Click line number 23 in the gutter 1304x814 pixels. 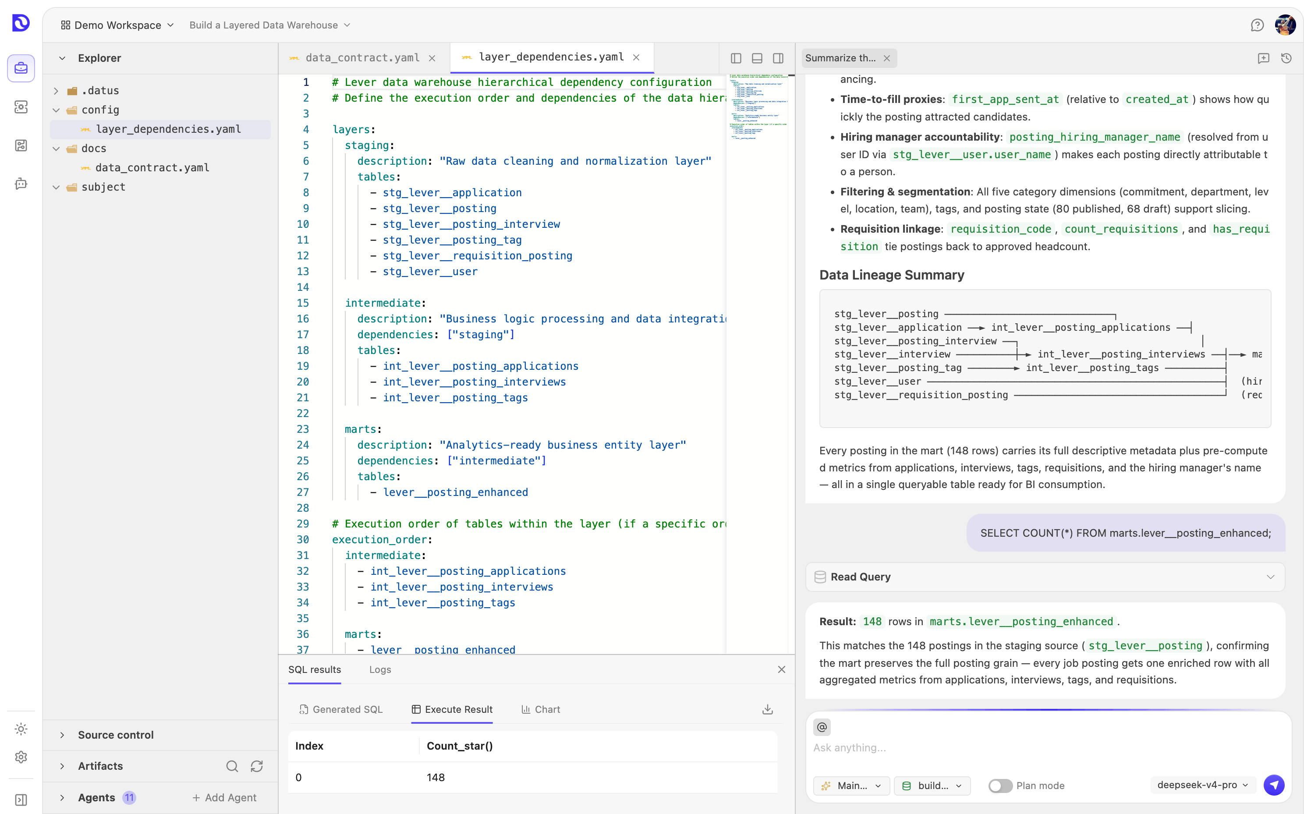tap(303, 429)
